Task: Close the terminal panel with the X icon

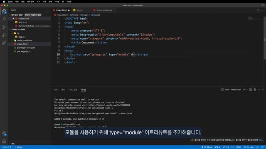Action: pos(263,89)
